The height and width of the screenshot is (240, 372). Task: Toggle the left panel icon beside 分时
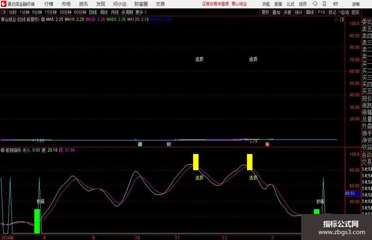tap(4, 12)
